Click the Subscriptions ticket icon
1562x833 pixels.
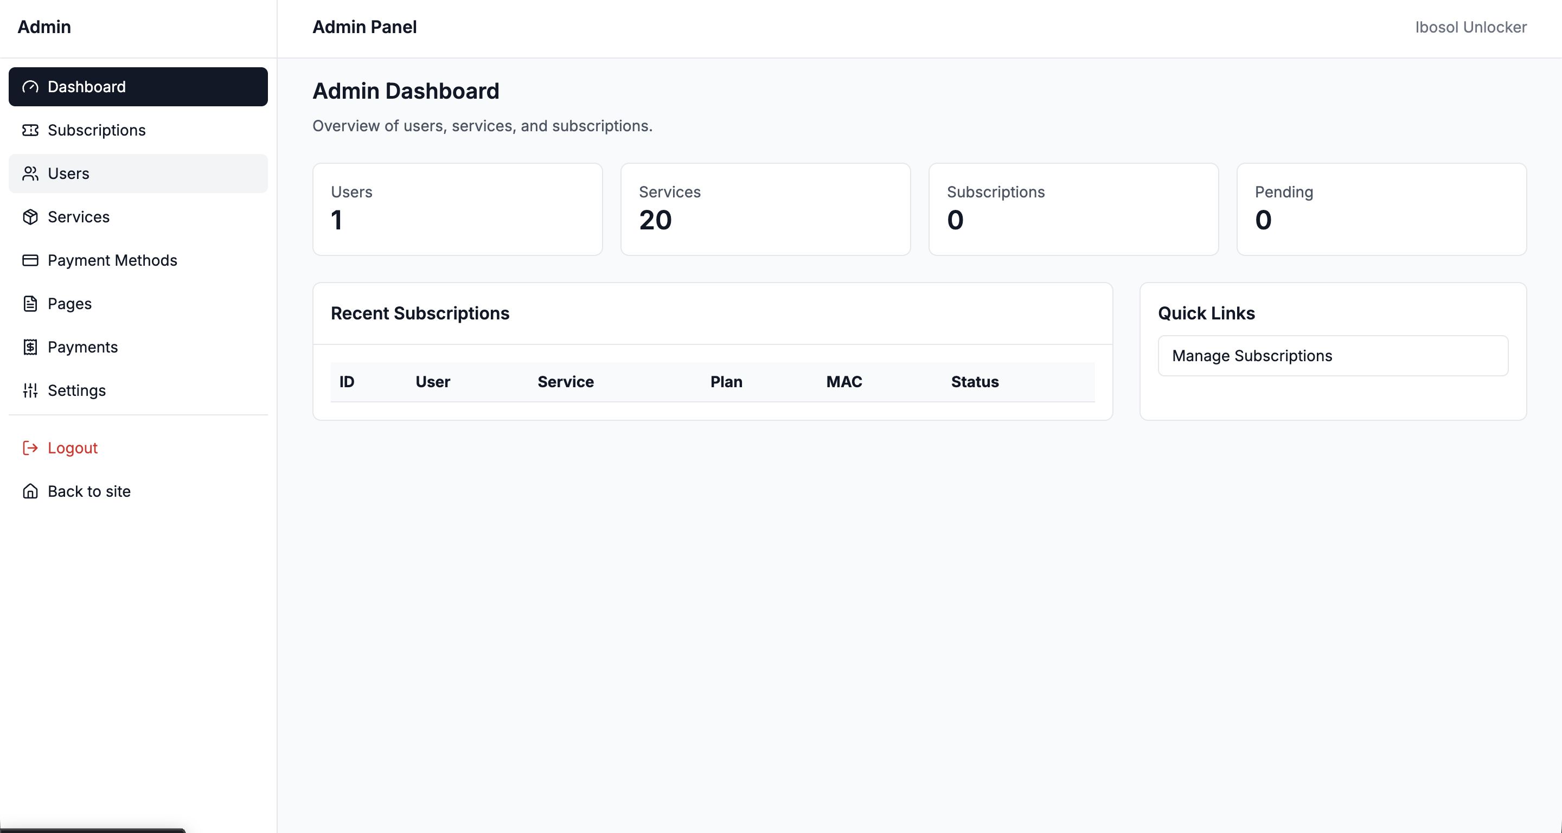pos(30,130)
